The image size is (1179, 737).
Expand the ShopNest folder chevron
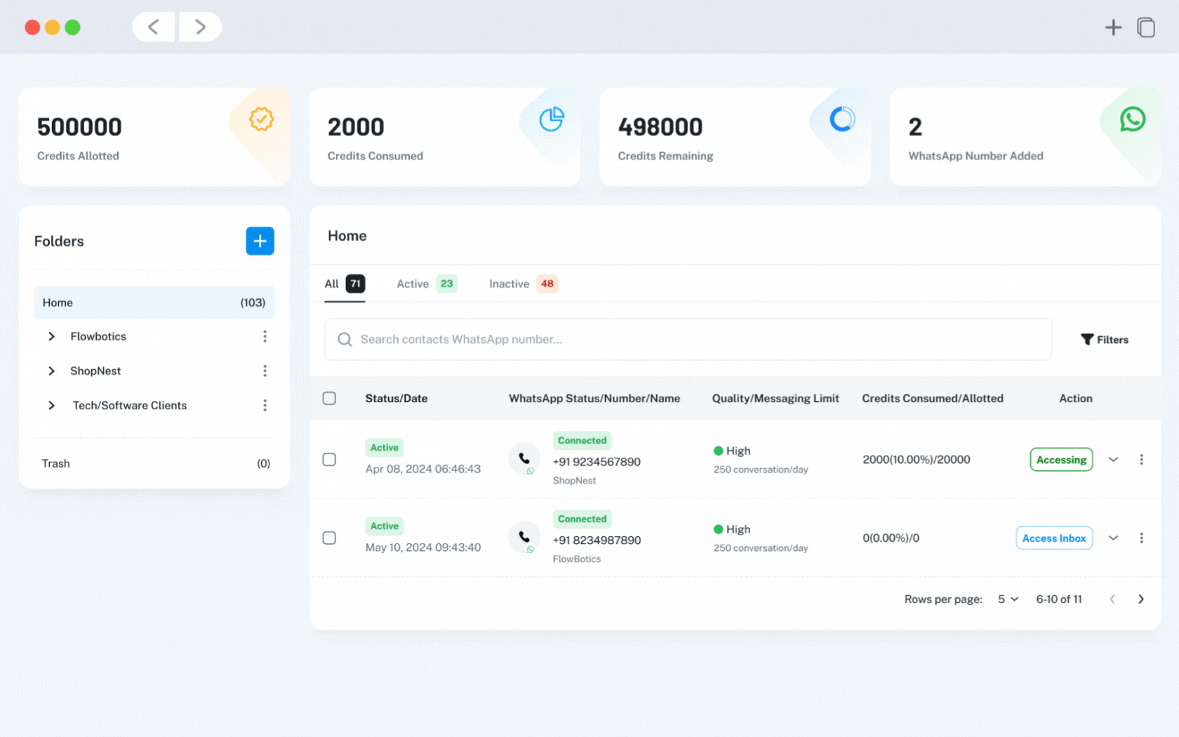[x=51, y=371]
